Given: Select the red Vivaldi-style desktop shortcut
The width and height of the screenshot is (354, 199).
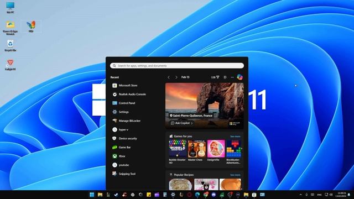Looking at the screenshot, I should pyautogui.click(x=10, y=65).
